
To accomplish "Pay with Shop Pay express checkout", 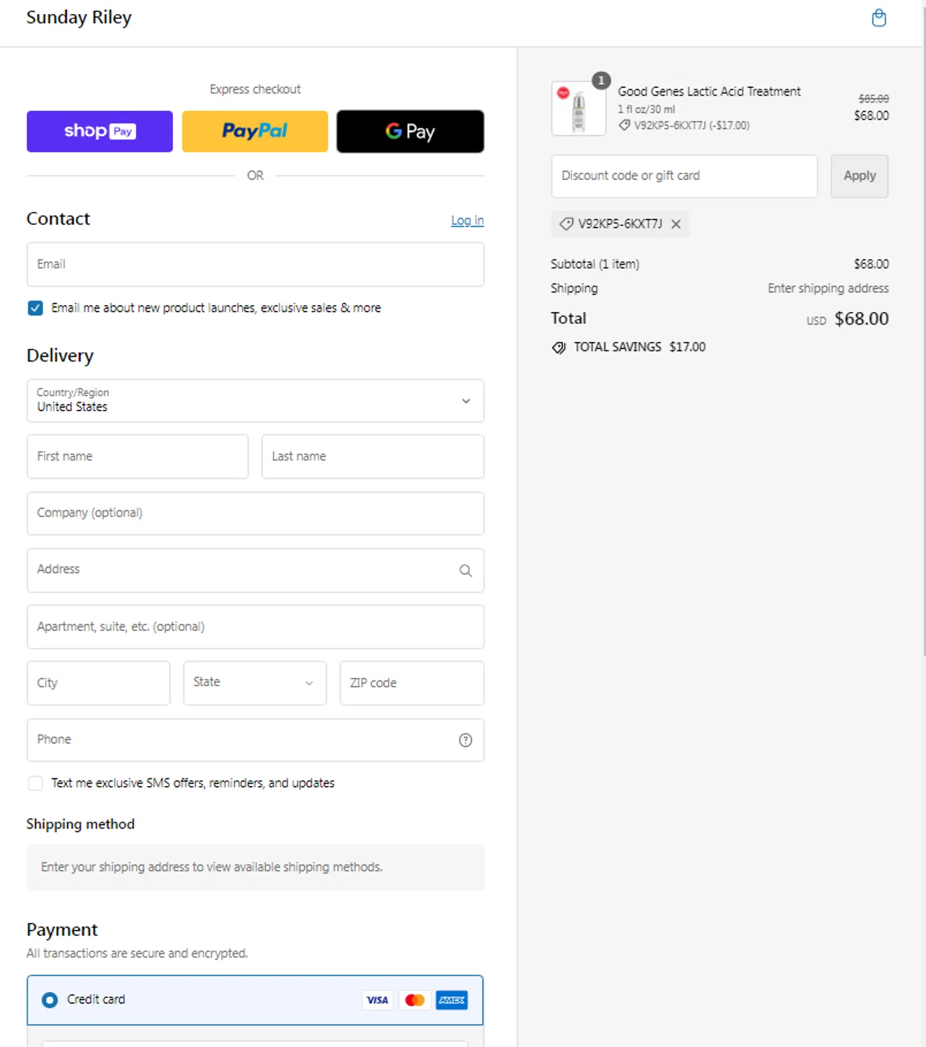I will click(x=100, y=131).
